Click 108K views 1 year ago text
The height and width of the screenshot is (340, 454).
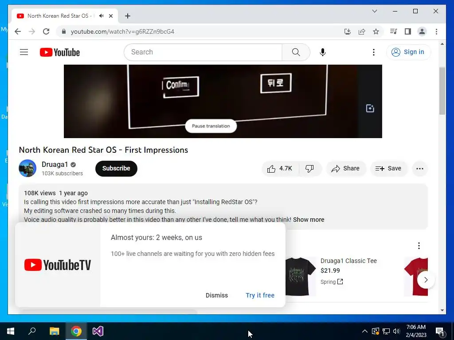click(55, 193)
